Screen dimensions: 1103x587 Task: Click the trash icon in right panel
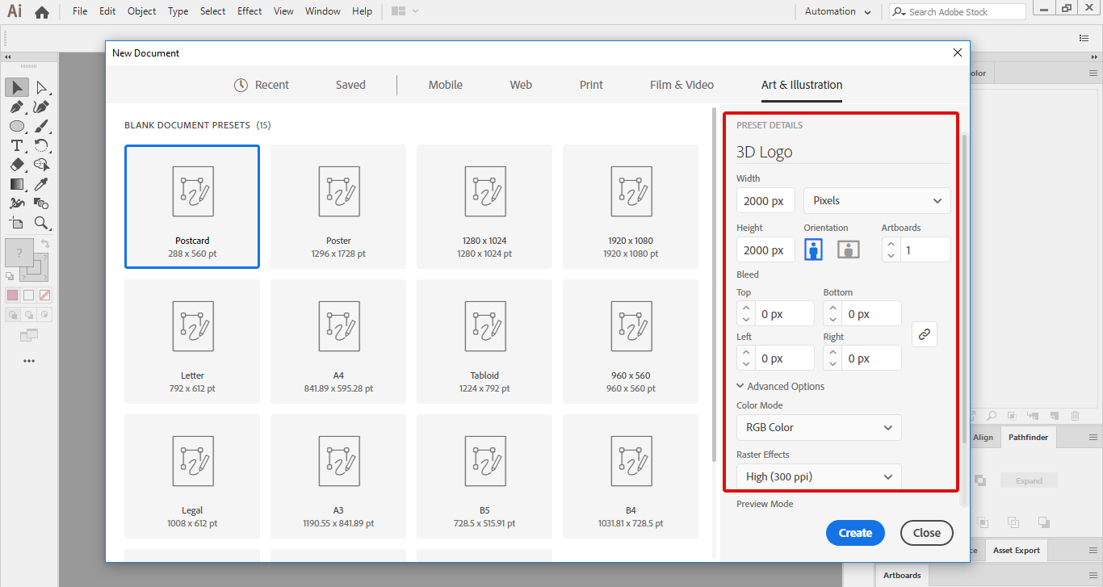(1075, 416)
